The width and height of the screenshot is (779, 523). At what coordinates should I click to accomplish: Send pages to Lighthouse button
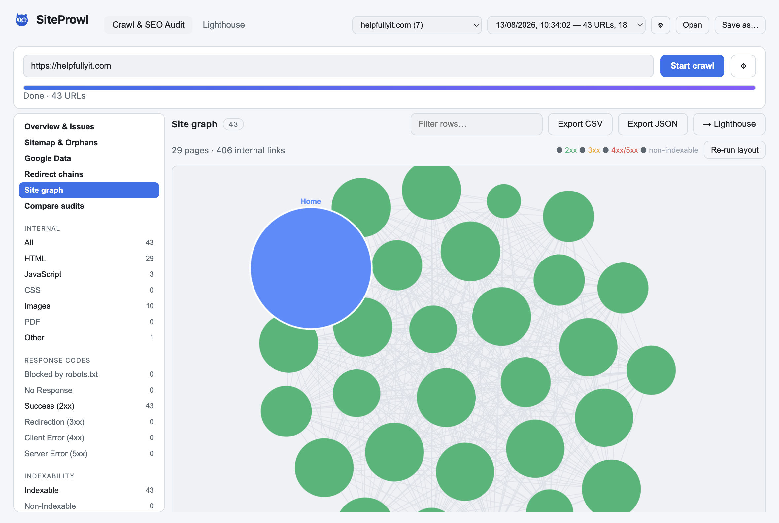click(729, 124)
